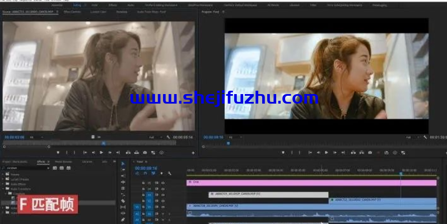Switch to Audio workspace
Screen dimensions: 447x224
click(131, 5)
